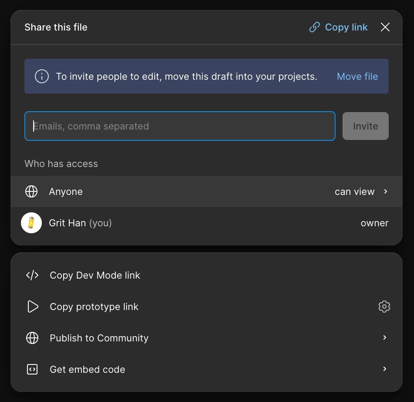
Task: Focus the Emails, comma separated field
Action: pos(180,126)
